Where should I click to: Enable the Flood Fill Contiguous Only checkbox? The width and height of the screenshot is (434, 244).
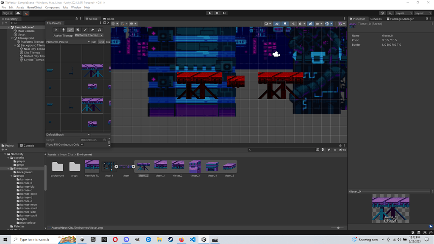(x=83, y=144)
